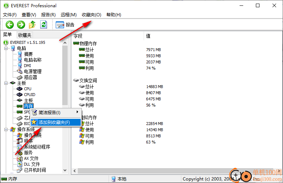Screen dimensions: 283x183
Task: Click the CPU chip icon in tree
Action: pos(20,89)
